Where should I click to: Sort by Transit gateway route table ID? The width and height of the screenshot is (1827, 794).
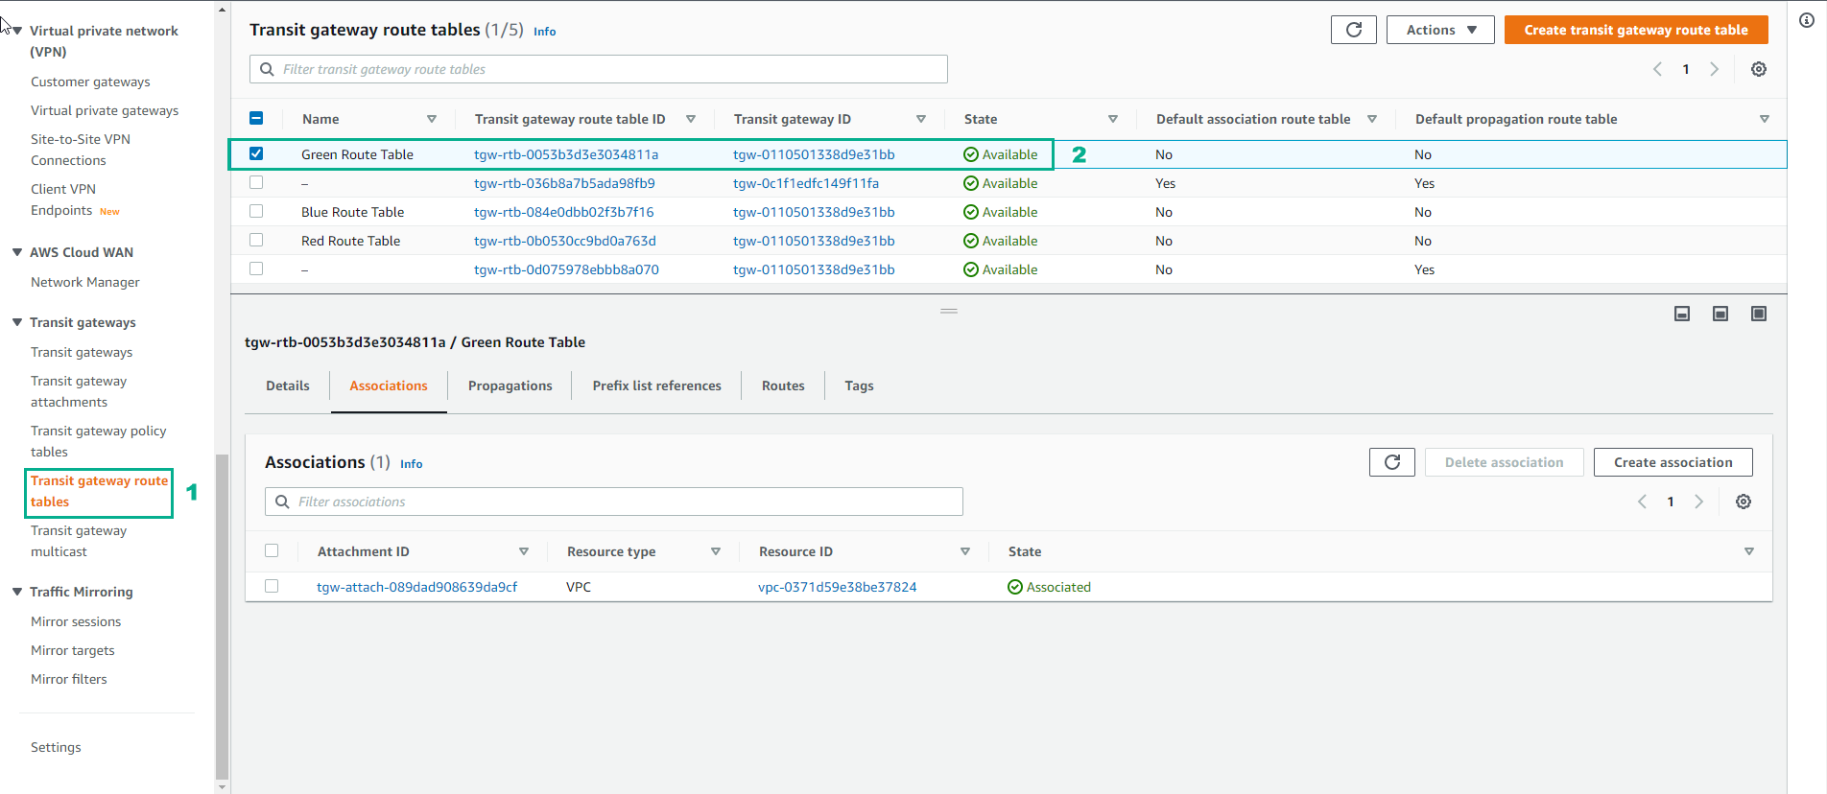(691, 119)
